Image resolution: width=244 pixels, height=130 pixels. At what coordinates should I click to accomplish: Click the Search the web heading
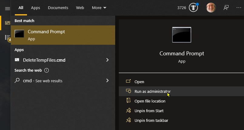point(28,70)
